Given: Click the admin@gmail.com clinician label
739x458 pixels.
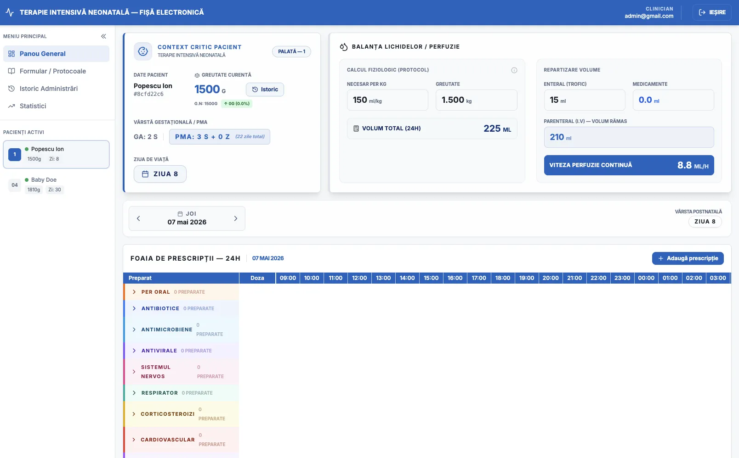Looking at the screenshot, I should pyautogui.click(x=649, y=16).
